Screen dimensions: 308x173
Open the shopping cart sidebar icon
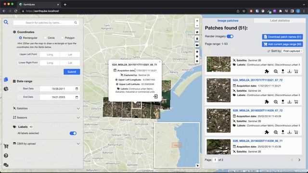pos(6,146)
